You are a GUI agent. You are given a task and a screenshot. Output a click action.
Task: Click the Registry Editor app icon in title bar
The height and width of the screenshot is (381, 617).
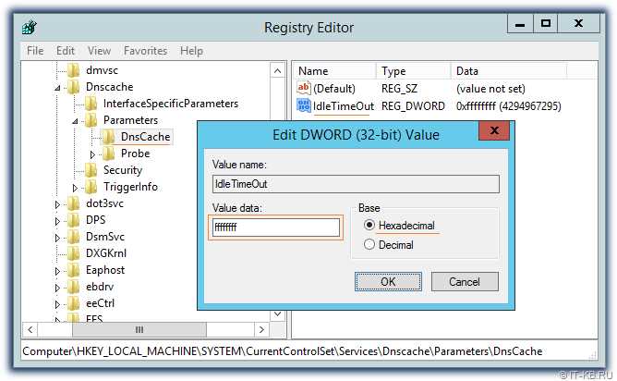(30, 27)
